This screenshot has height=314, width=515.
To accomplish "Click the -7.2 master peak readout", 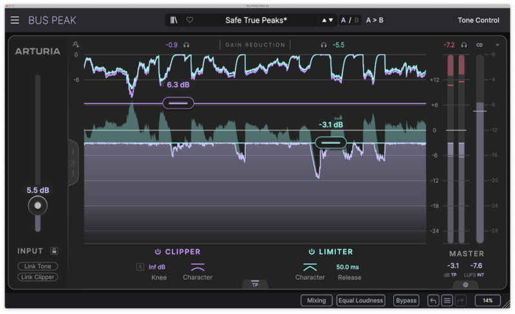I will click(x=449, y=45).
